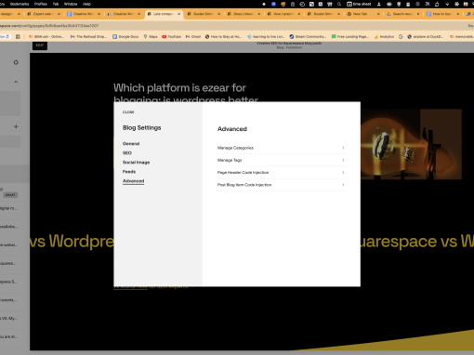
Task: Click the 'Which platform is ezear for' heading
Action: point(179,88)
